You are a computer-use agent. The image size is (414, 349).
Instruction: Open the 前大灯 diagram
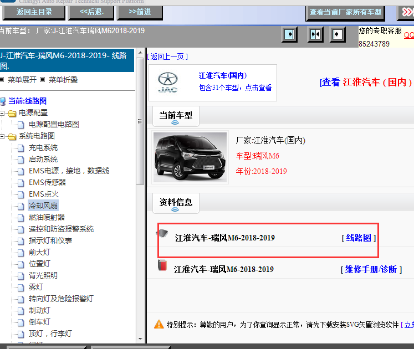click(39, 252)
